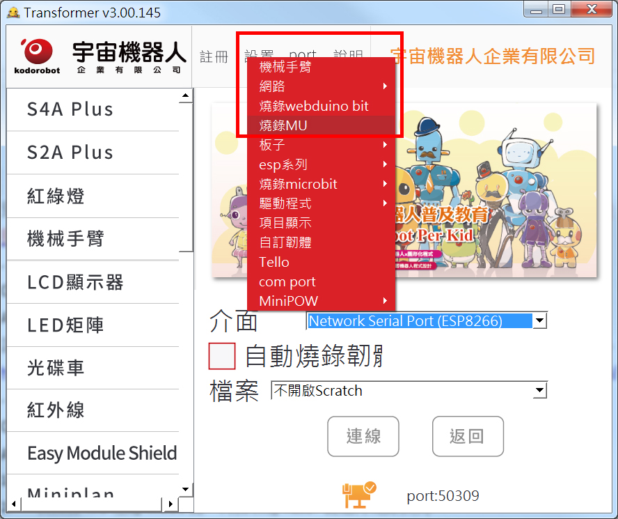
Task: Open 紅外線 in the sidebar
Action: point(93,410)
